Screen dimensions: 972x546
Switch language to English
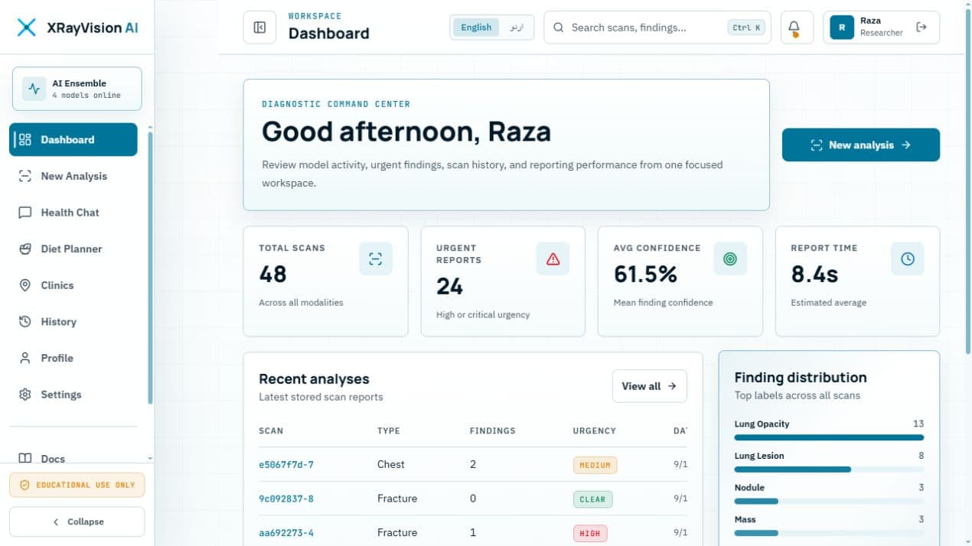point(476,28)
